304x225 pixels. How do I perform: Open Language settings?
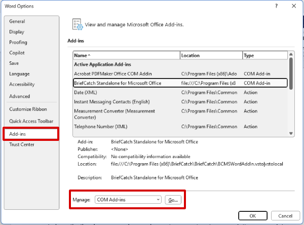19,74
